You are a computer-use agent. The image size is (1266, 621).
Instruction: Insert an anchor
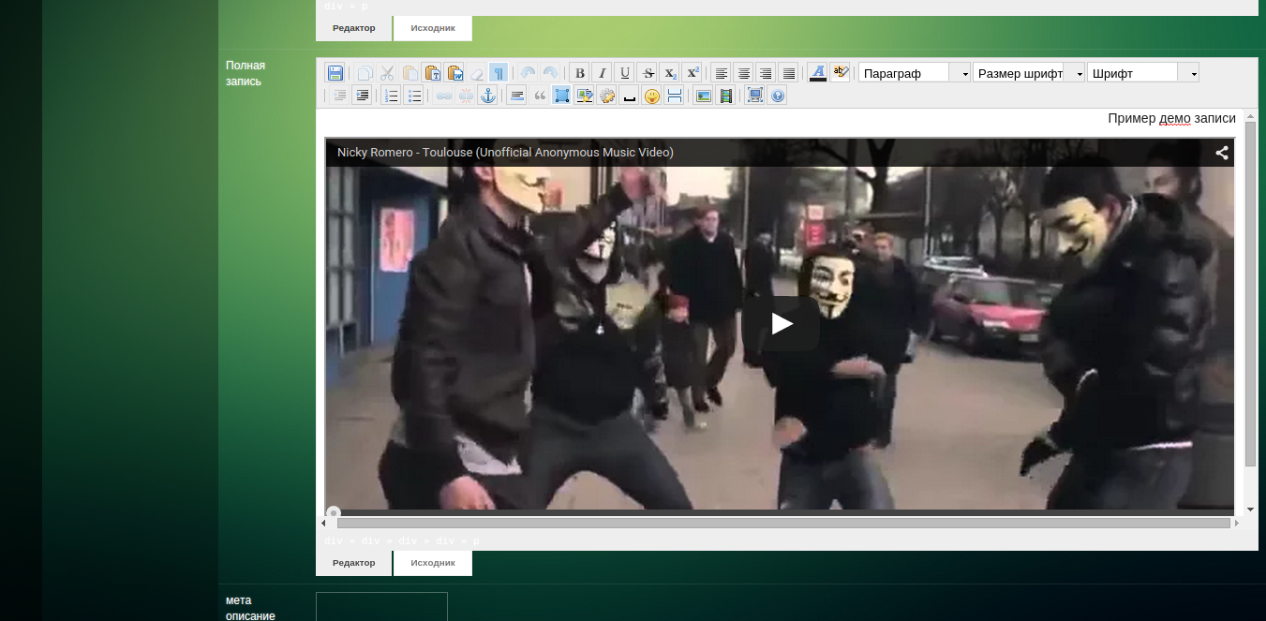(x=487, y=96)
